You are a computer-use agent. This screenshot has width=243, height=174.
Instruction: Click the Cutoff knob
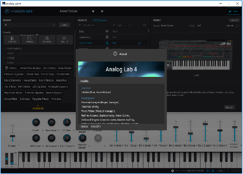(x=36, y=122)
